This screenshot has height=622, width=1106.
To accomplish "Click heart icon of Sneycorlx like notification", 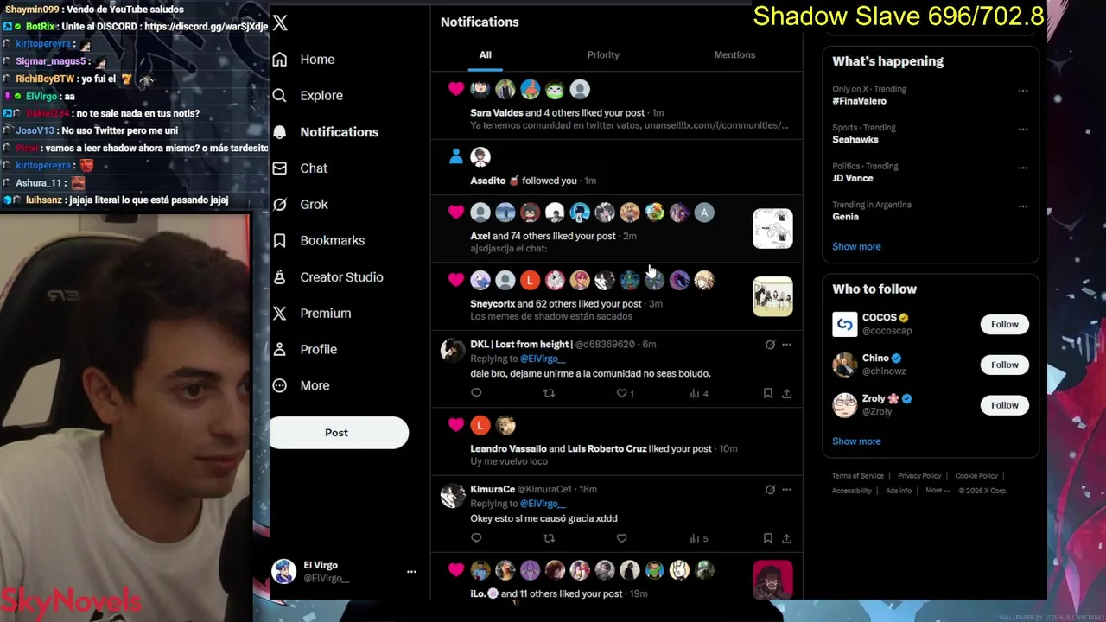I will tap(456, 280).
